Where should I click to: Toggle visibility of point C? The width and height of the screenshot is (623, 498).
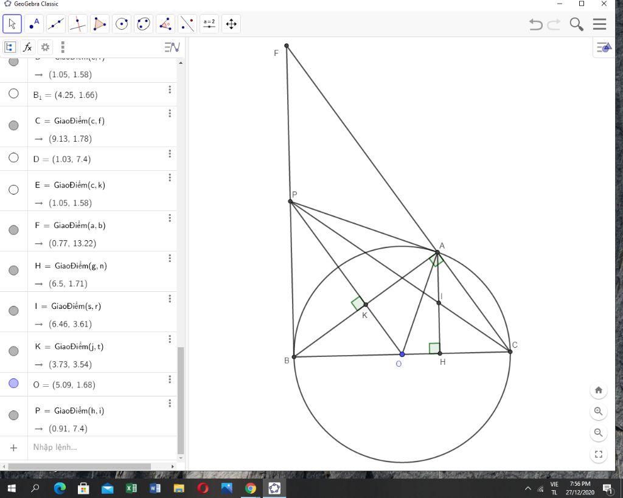tap(13, 125)
